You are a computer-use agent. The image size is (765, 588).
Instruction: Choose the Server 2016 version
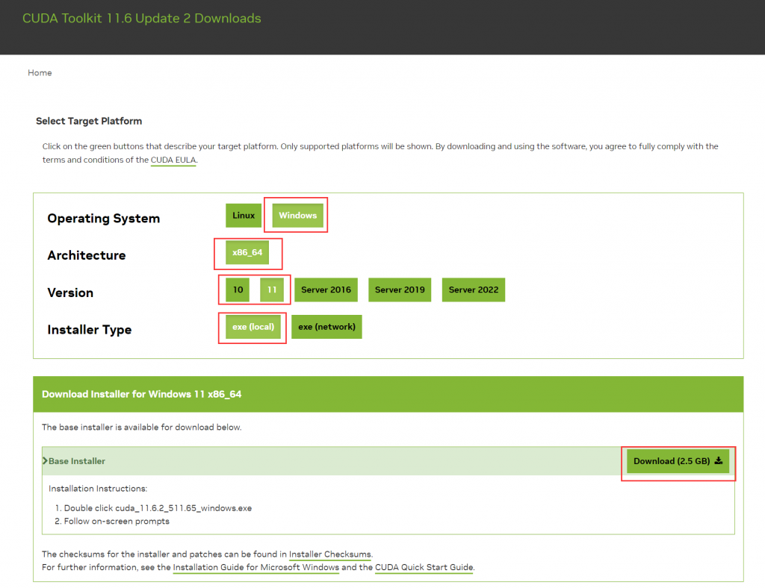[326, 290]
